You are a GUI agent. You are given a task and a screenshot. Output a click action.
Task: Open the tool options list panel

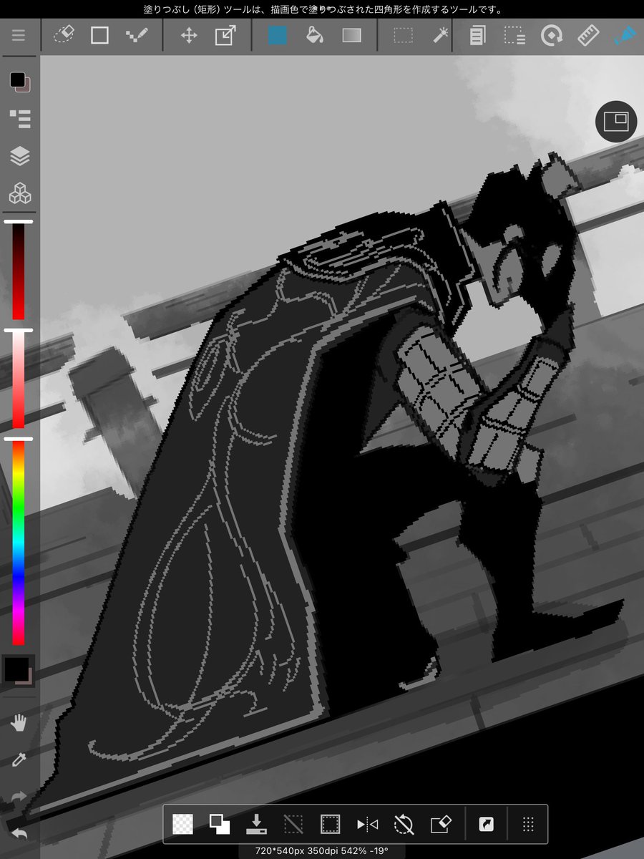(x=19, y=118)
